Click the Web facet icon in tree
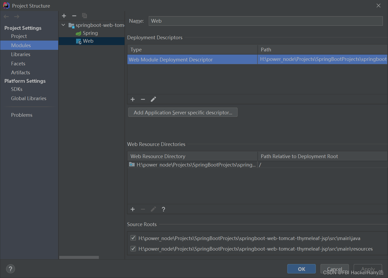388x278 pixels. pos(78,41)
